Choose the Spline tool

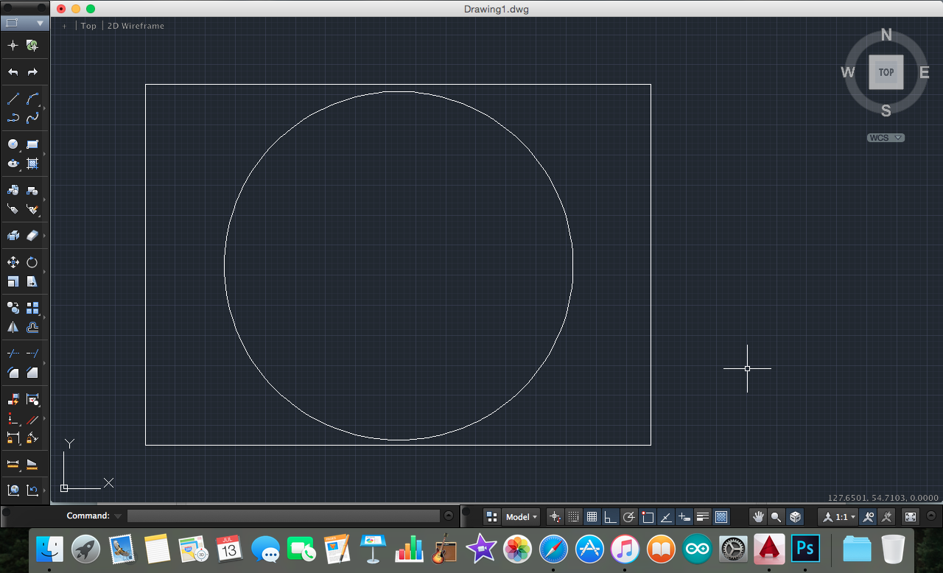(32, 118)
